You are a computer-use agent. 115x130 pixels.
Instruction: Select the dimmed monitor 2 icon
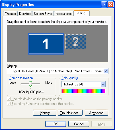[76, 42]
